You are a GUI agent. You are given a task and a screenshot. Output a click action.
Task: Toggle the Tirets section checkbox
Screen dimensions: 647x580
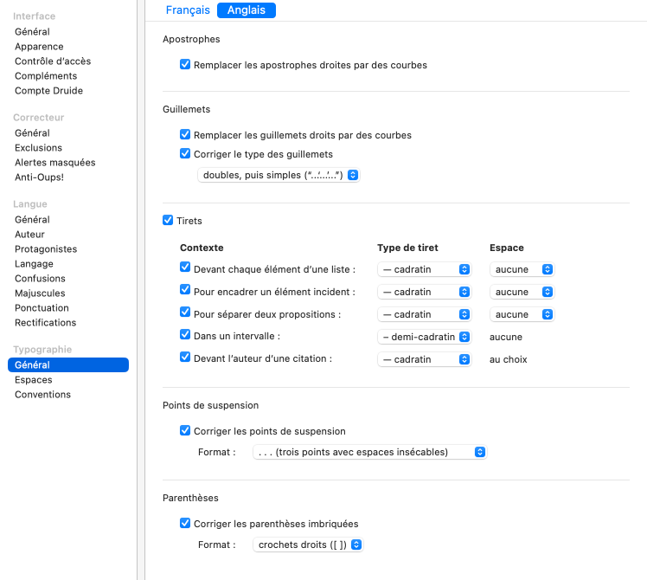[x=168, y=221]
